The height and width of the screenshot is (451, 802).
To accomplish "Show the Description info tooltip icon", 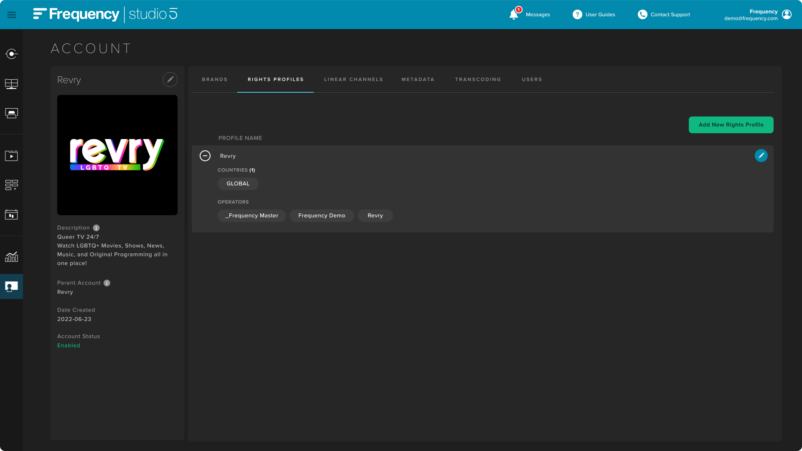I will 96,228.
